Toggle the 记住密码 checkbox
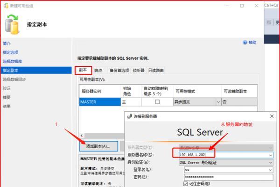 (x=186, y=184)
